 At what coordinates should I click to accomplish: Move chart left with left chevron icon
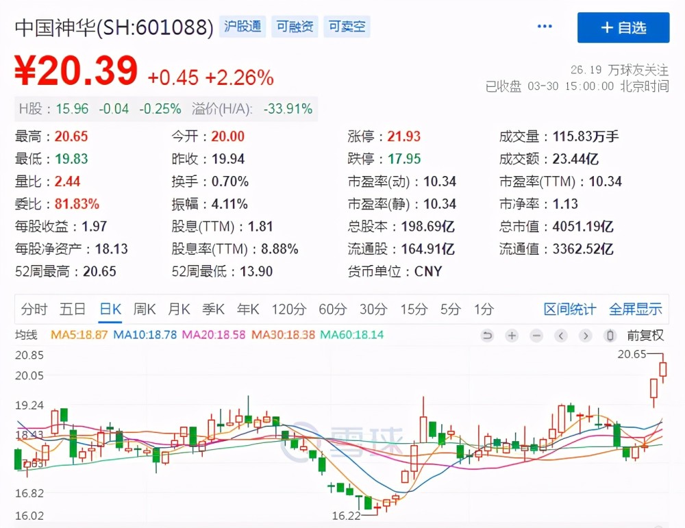click(561, 336)
